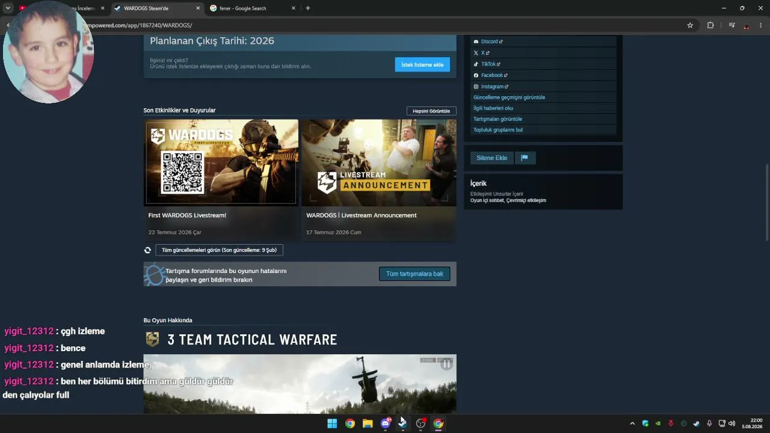Open Steam from the taskbar
The image size is (770, 433).
403,423
